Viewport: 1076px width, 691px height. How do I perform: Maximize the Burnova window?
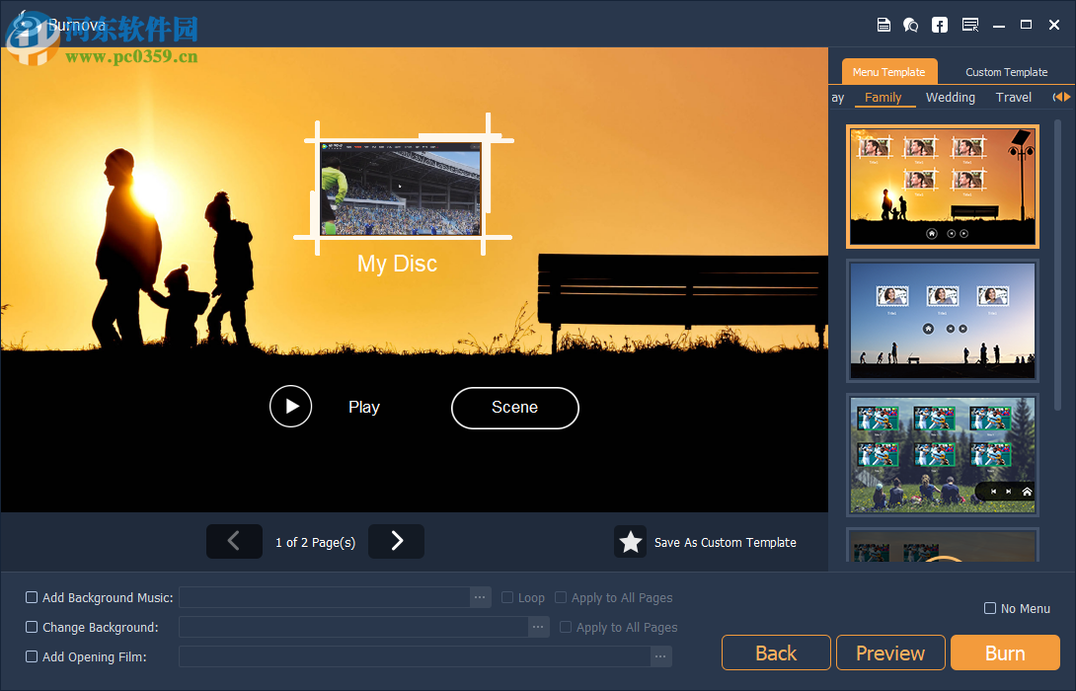[x=1026, y=25]
